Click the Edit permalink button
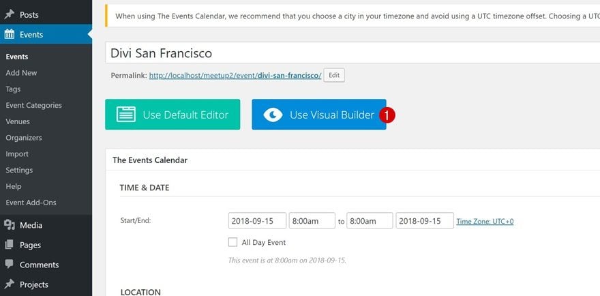 point(334,76)
